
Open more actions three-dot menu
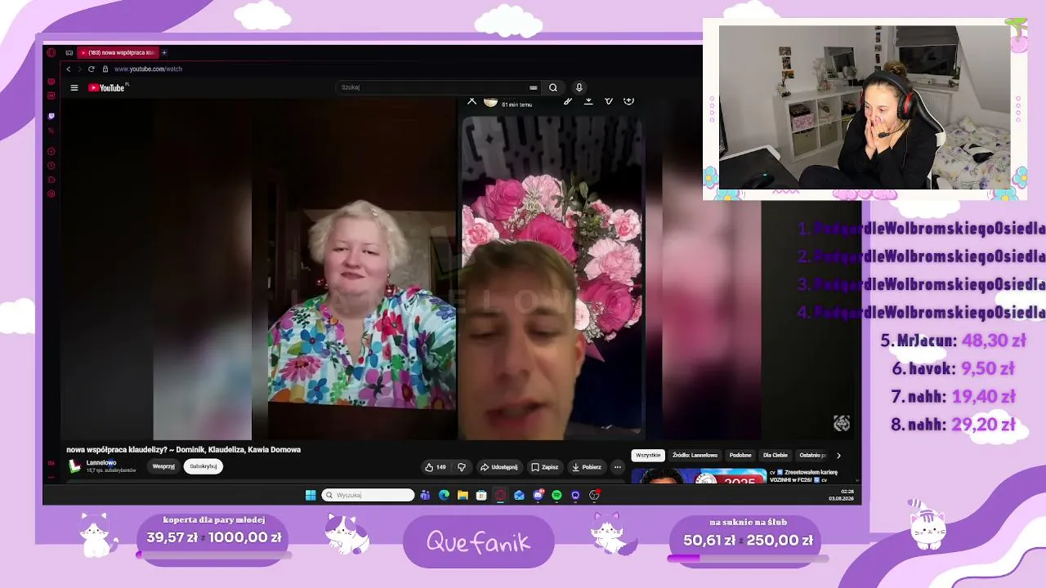(618, 467)
